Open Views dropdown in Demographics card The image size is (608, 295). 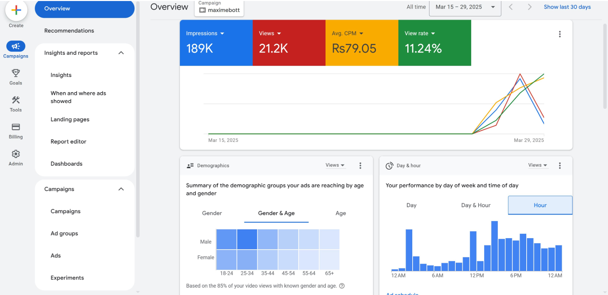pyautogui.click(x=335, y=165)
